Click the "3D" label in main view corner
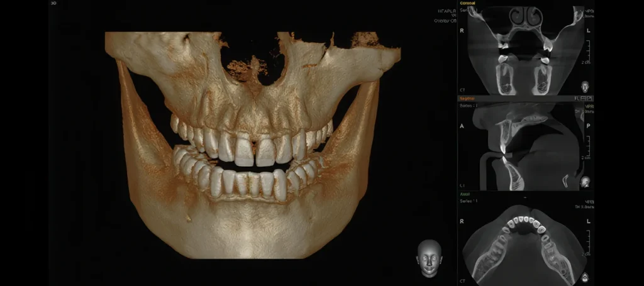The width and height of the screenshot is (644, 286). coord(54,3)
